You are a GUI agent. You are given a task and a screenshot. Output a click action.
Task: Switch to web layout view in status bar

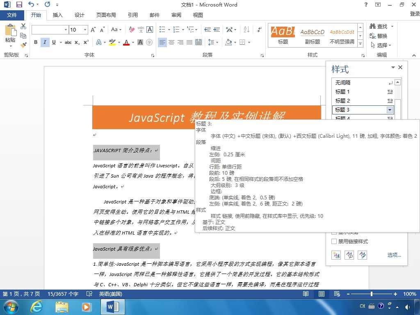pos(337,294)
